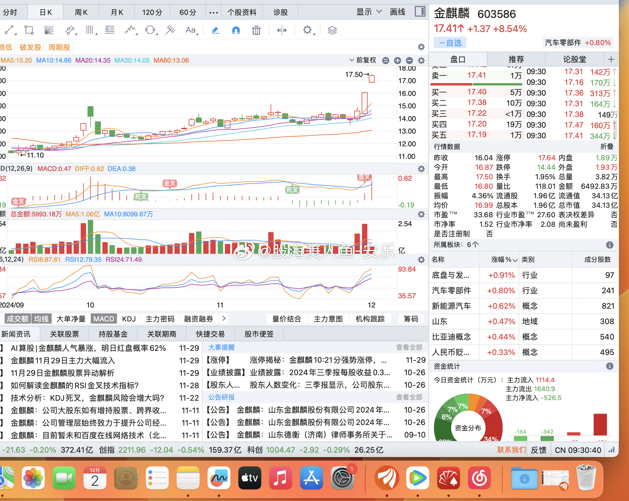629x501 pixels.
Task: Open the Apple TV dock app
Action: (x=250, y=478)
